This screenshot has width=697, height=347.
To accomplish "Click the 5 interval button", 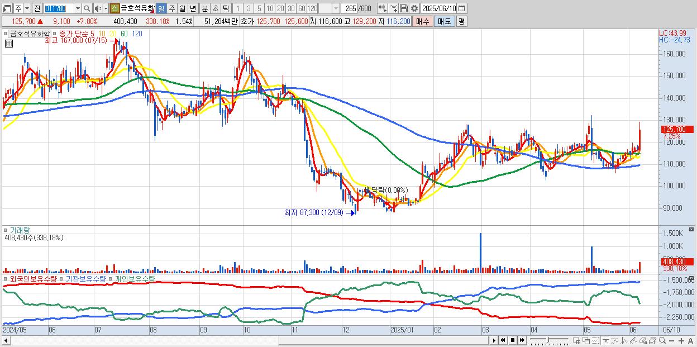I will click(259, 8).
